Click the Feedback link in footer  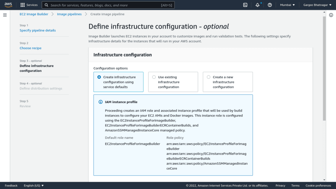pyautogui.click(x=11, y=186)
